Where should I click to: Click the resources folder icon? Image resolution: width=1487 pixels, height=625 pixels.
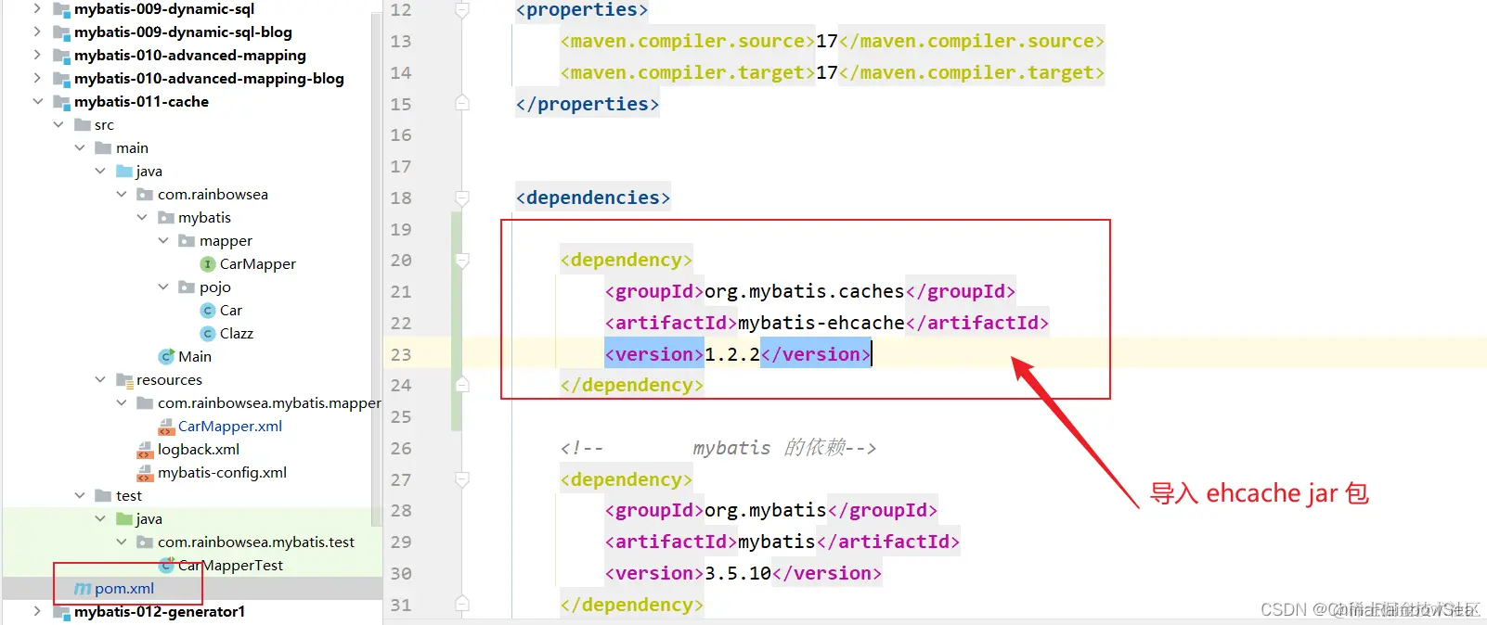point(124,380)
